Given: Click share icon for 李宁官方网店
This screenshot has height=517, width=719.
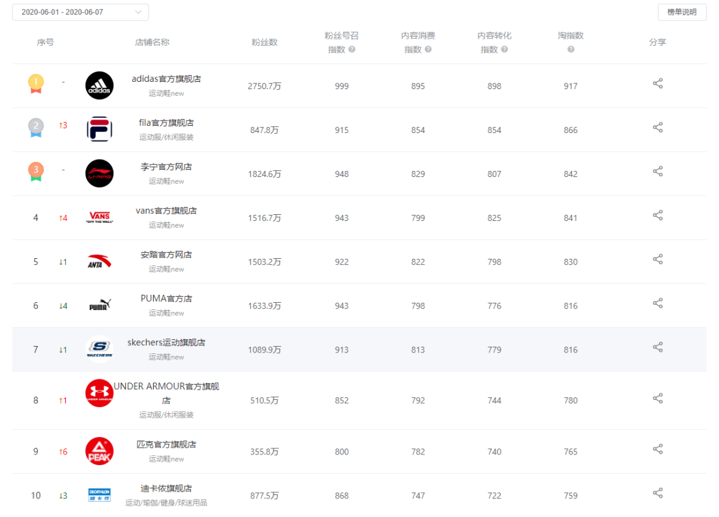Looking at the screenshot, I should [x=658, y=172].
